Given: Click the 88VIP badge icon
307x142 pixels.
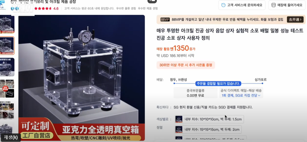Looking at the screenshot, I should coord(165,19).
